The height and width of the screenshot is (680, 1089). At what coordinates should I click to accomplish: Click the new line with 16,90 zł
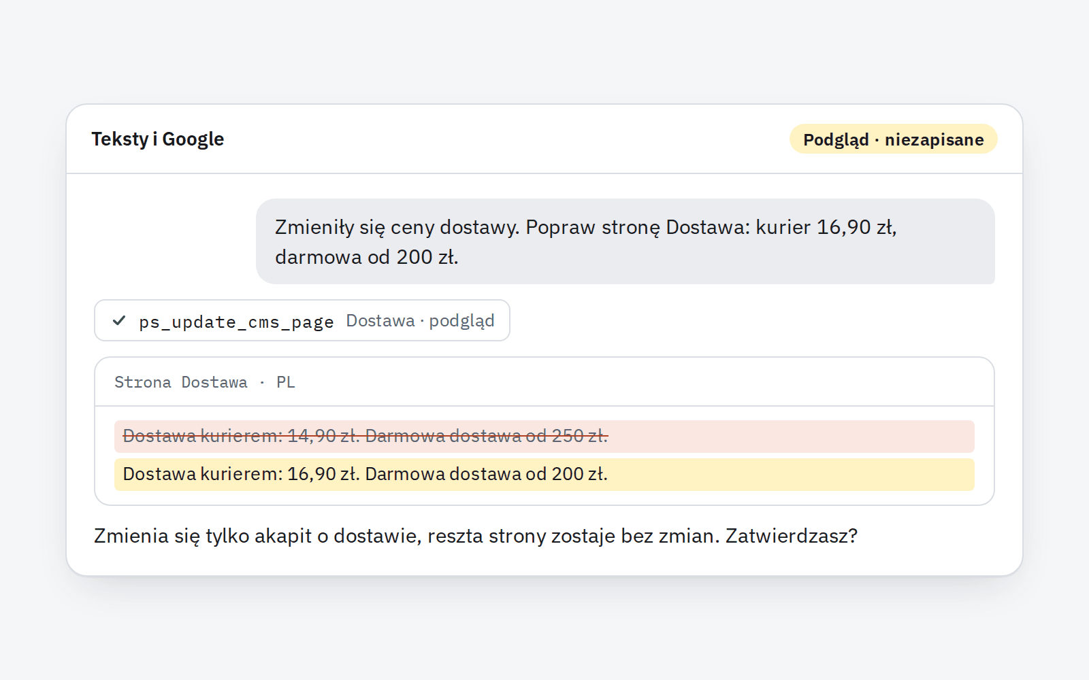pos(544,475)
